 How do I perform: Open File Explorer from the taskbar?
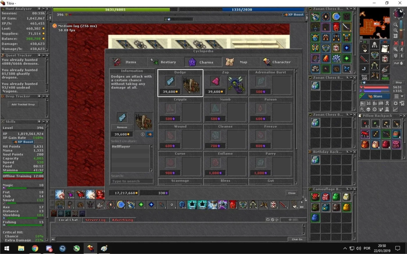pyautogui.click(x=21, y=248)
